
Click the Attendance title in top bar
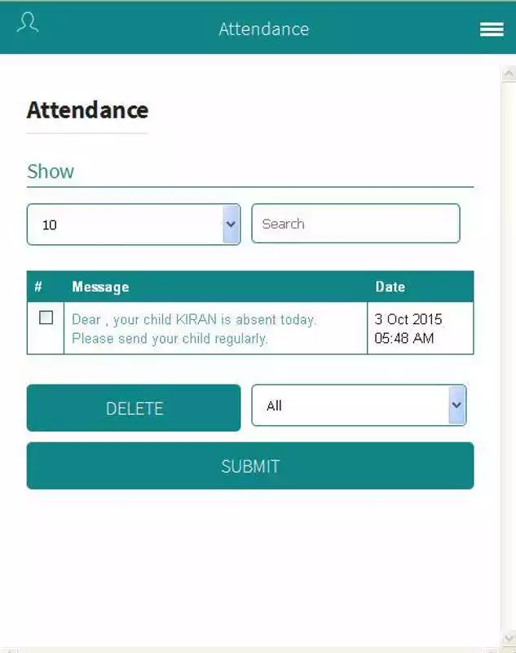tap(263, 29)
